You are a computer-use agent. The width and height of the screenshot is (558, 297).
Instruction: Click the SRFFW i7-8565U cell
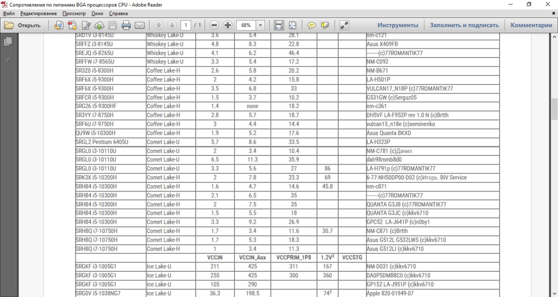[x=111, y=62]
